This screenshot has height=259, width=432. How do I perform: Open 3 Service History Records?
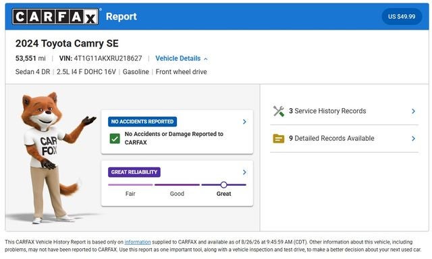pyautogui.click(x=344, y=111)
